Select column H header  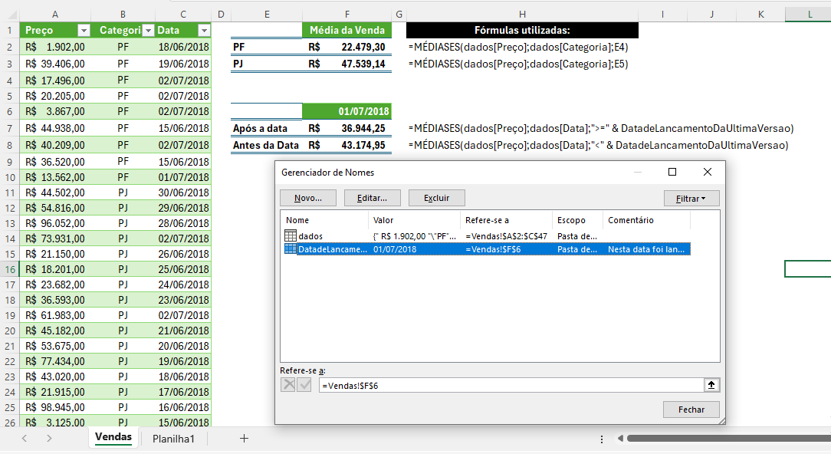522,15
